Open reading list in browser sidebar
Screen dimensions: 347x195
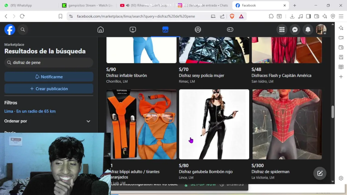coord(341,67)
